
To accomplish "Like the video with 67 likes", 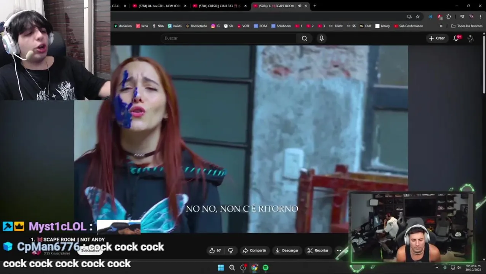I will 215,250.
